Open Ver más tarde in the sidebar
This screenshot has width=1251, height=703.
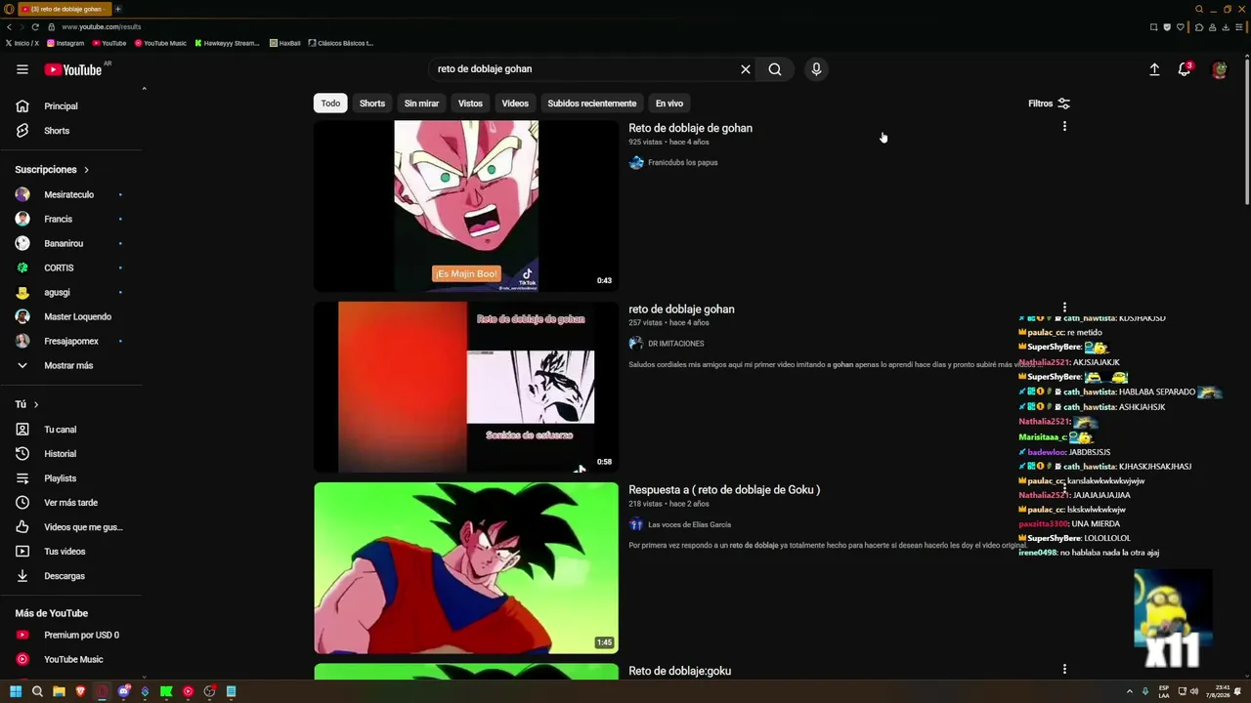pos(73,503)
